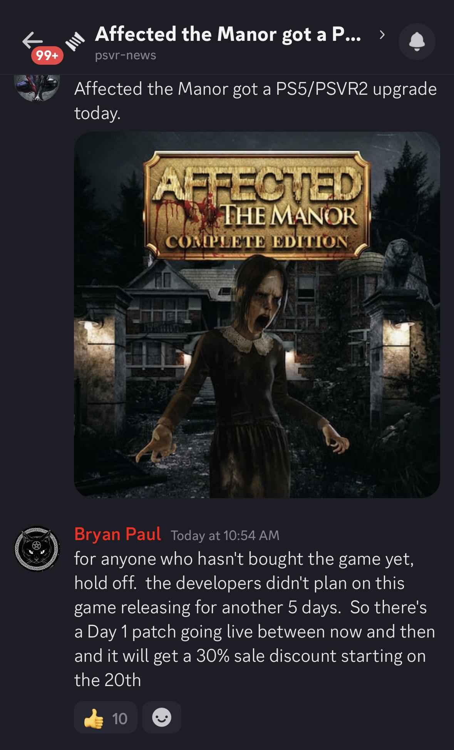Add a reaction with the smiley button
Screen dimensions: 454x750
pos(162,717)
